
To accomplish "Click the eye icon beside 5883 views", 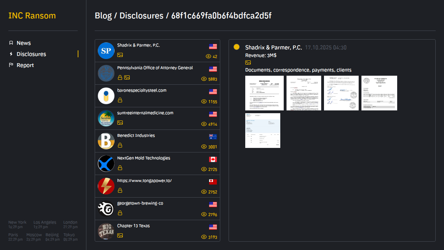I will click(204, 79).
